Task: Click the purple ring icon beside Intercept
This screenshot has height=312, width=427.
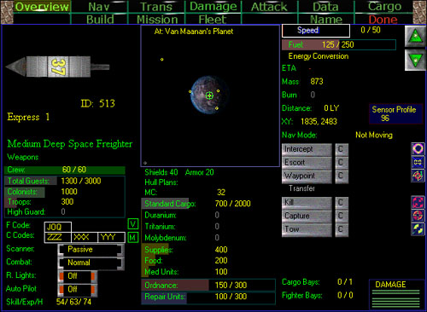Action: pyautogui.click(x=418, y=148)
